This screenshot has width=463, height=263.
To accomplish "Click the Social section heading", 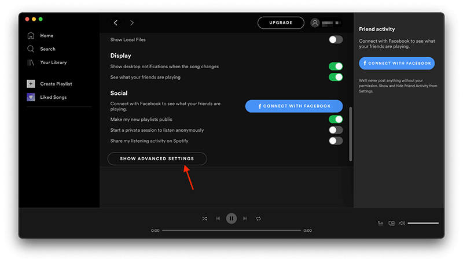I will (119, 93).
